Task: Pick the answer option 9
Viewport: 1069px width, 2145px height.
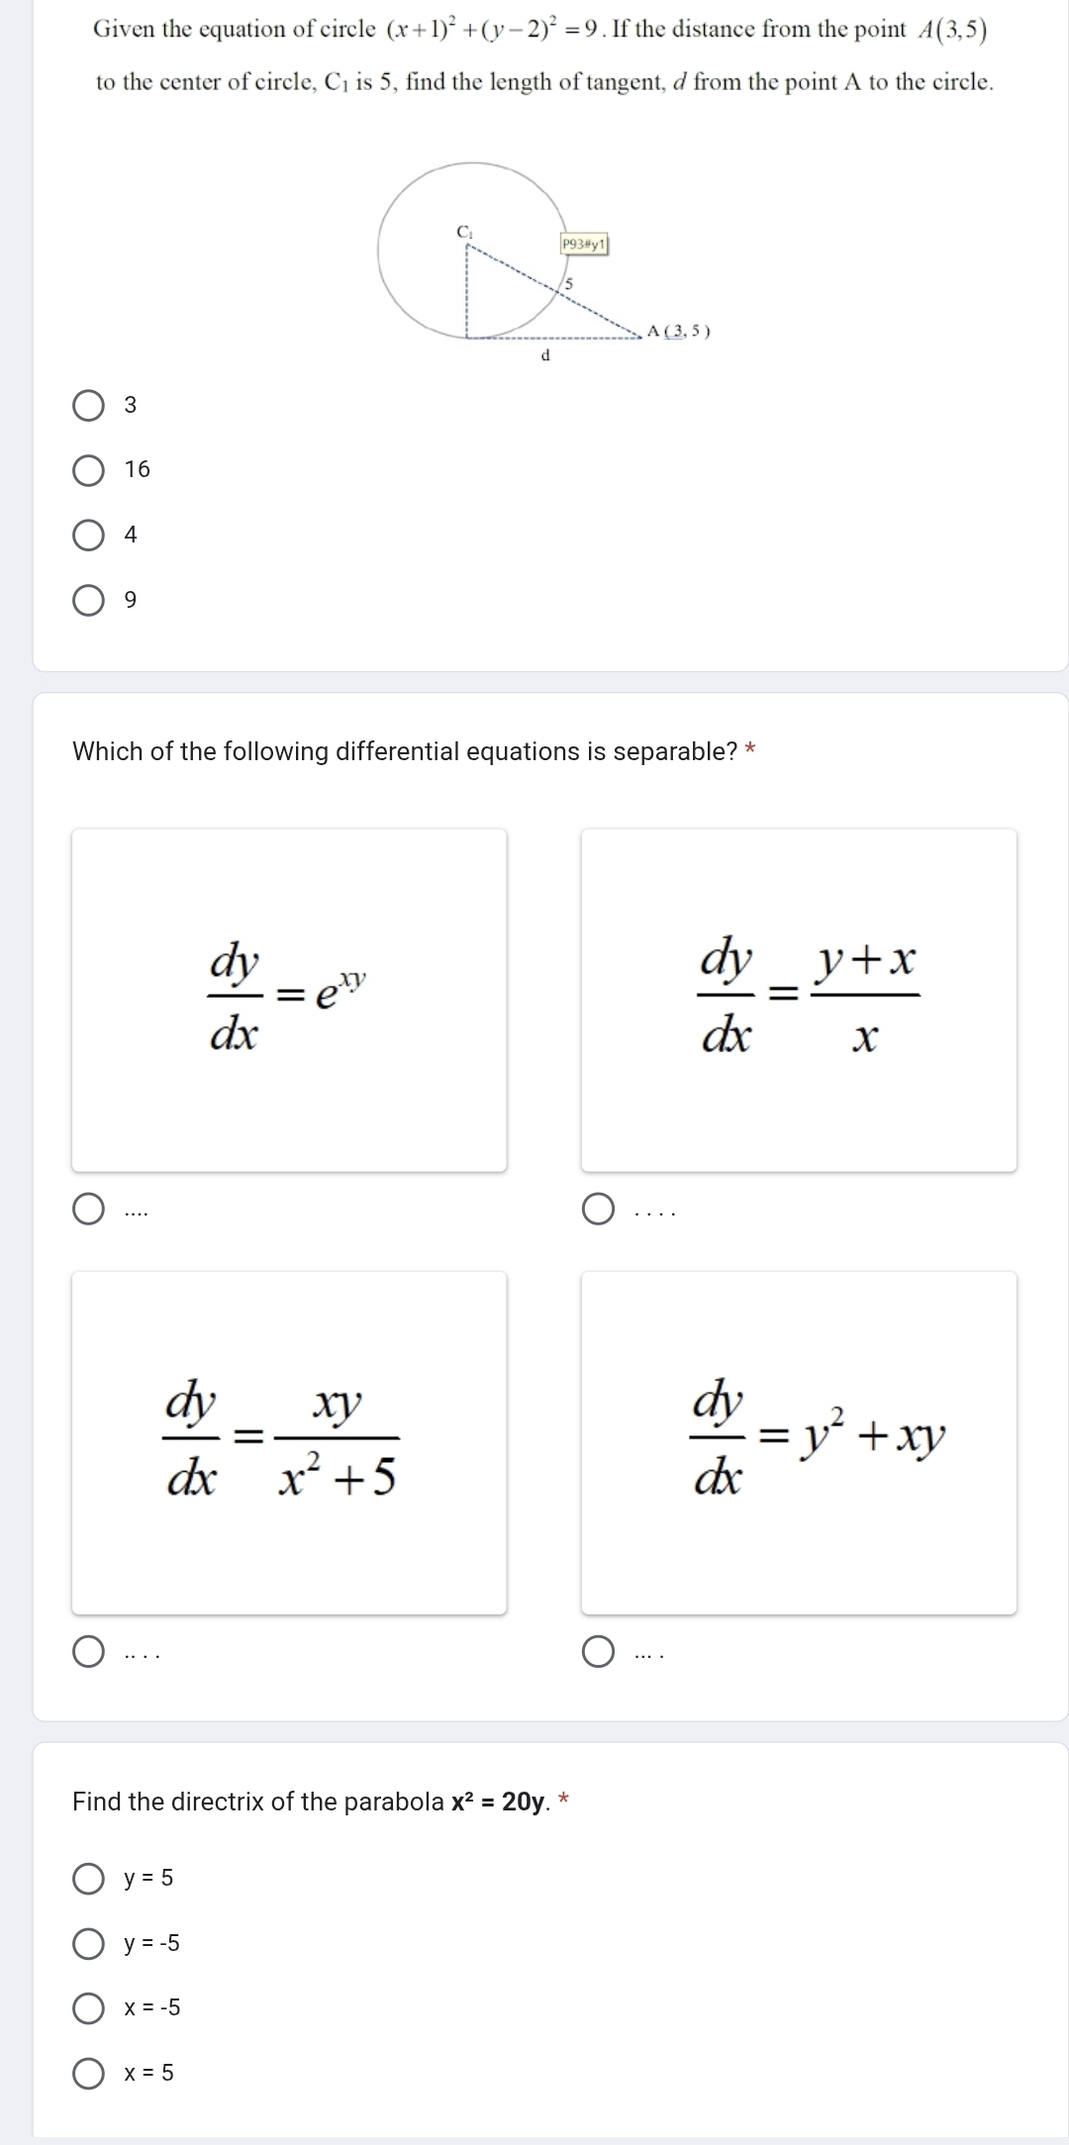Action: pyautogui.click(x=89, y=601)
